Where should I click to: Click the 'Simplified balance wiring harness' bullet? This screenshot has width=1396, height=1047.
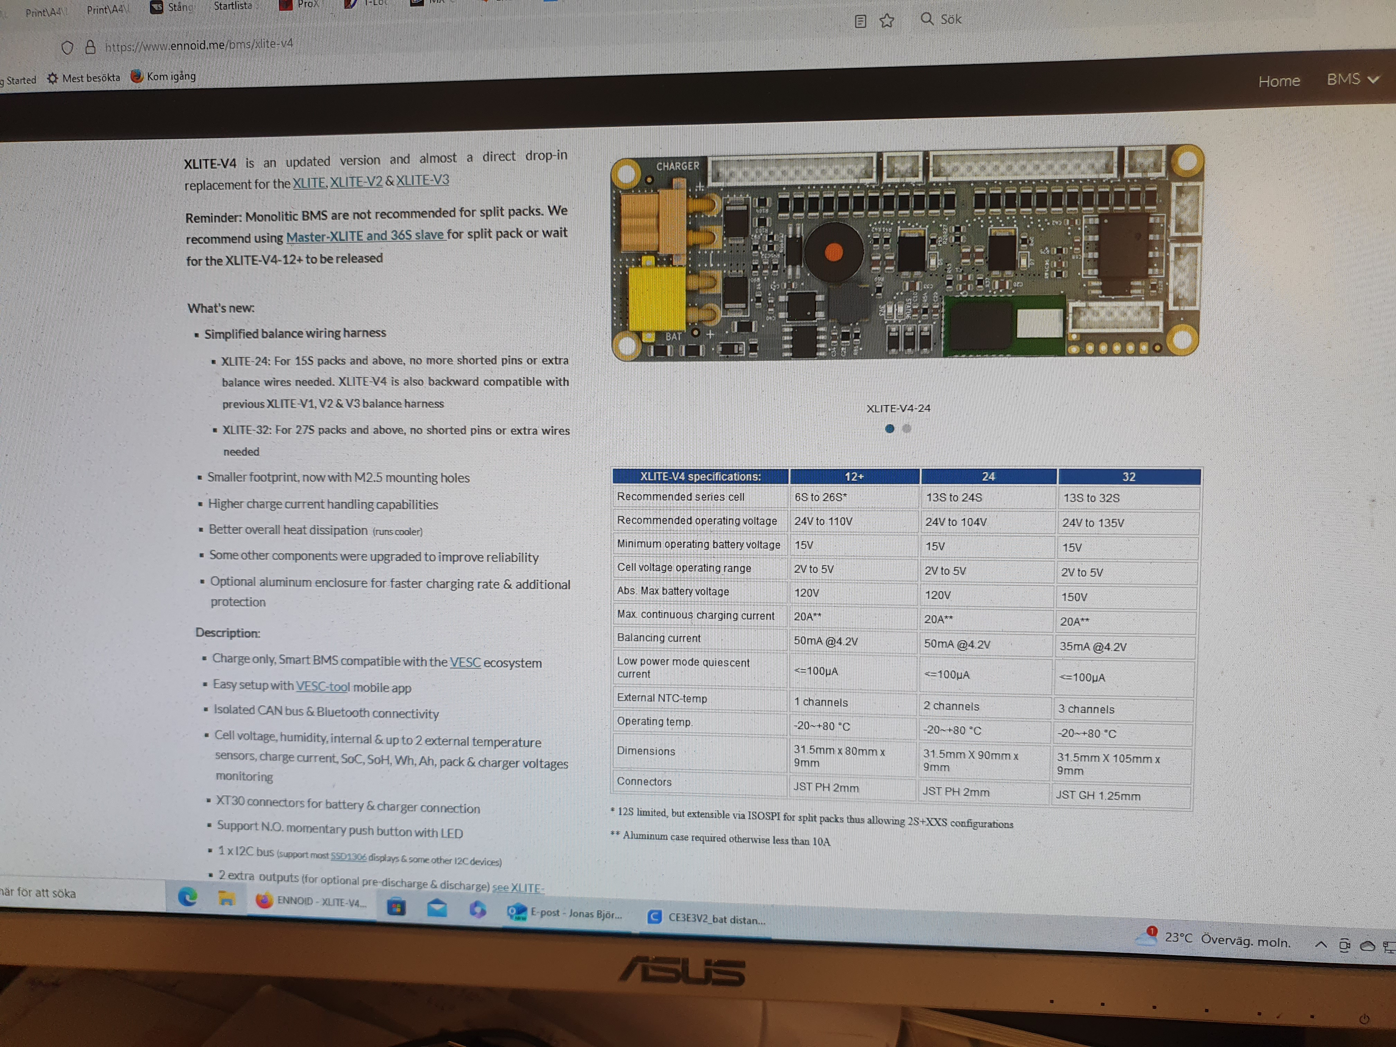click(x=295, y=333)
